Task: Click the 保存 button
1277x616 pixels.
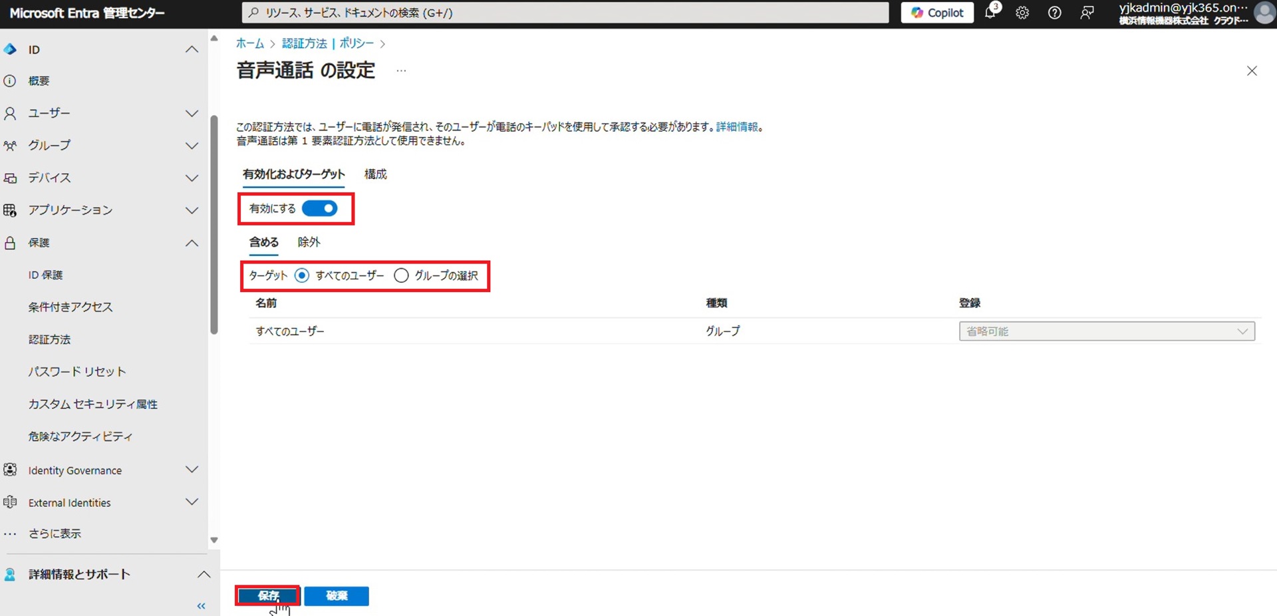Action: pyautogui.click(x=268, y=595)
